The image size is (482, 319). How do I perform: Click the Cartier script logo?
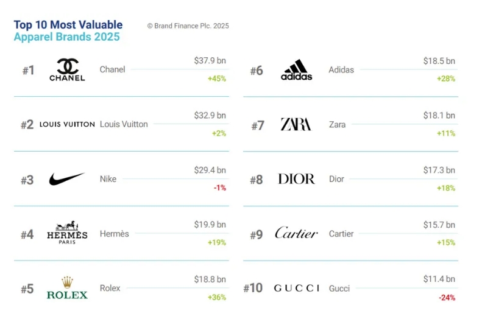296,233
